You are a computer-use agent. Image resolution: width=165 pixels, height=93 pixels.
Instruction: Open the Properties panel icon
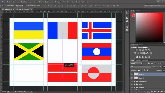pyautogui.click(x=127, y=18)
